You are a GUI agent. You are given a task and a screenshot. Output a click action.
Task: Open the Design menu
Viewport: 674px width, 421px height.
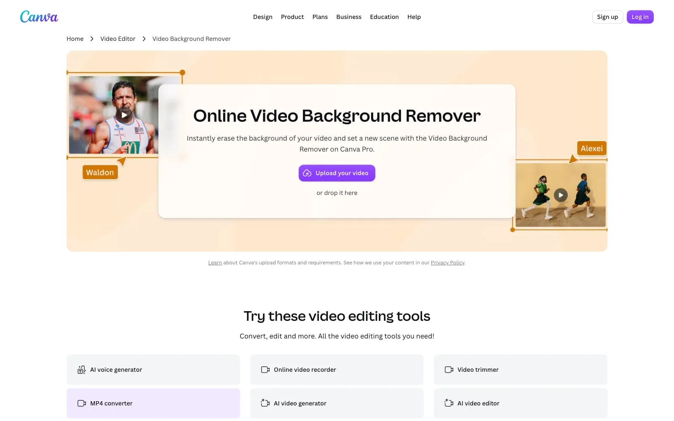(262, 17)
